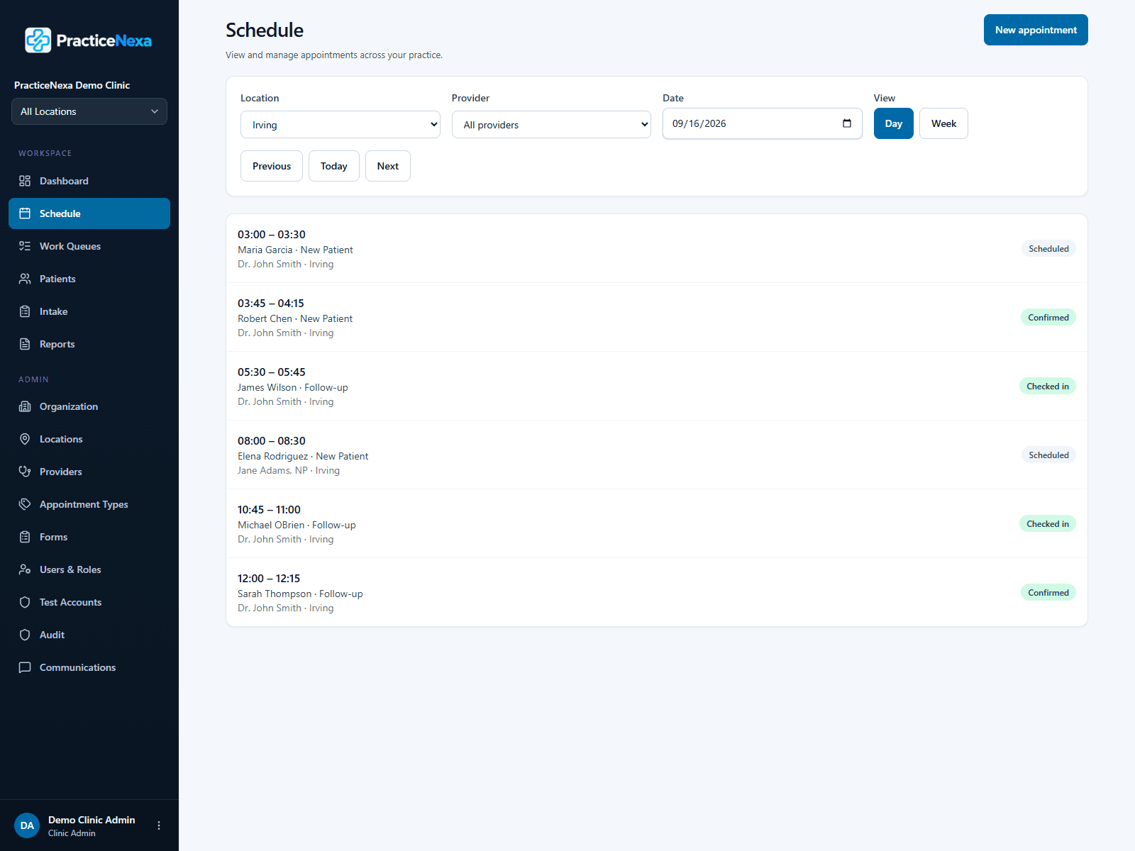Open Organization admin settings
Image resolution: width=1135 pixels, height=851 pixels.
89,406
